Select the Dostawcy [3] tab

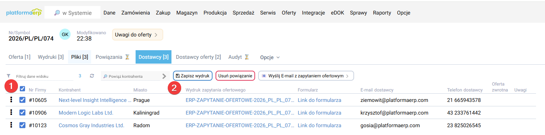(154, 57)
